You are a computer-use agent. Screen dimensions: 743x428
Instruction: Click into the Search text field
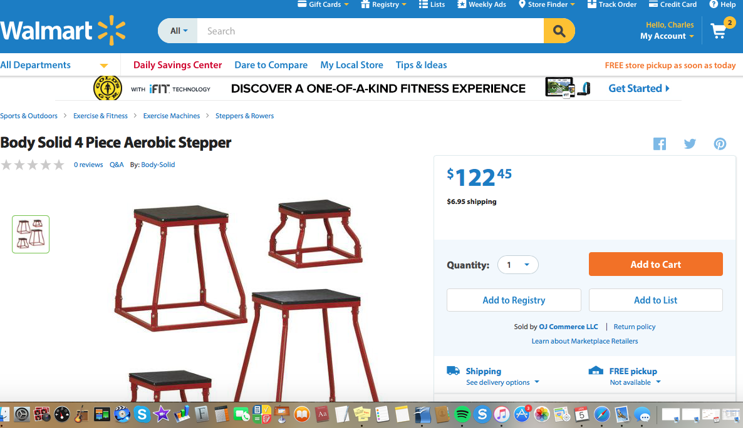point(370,31)
